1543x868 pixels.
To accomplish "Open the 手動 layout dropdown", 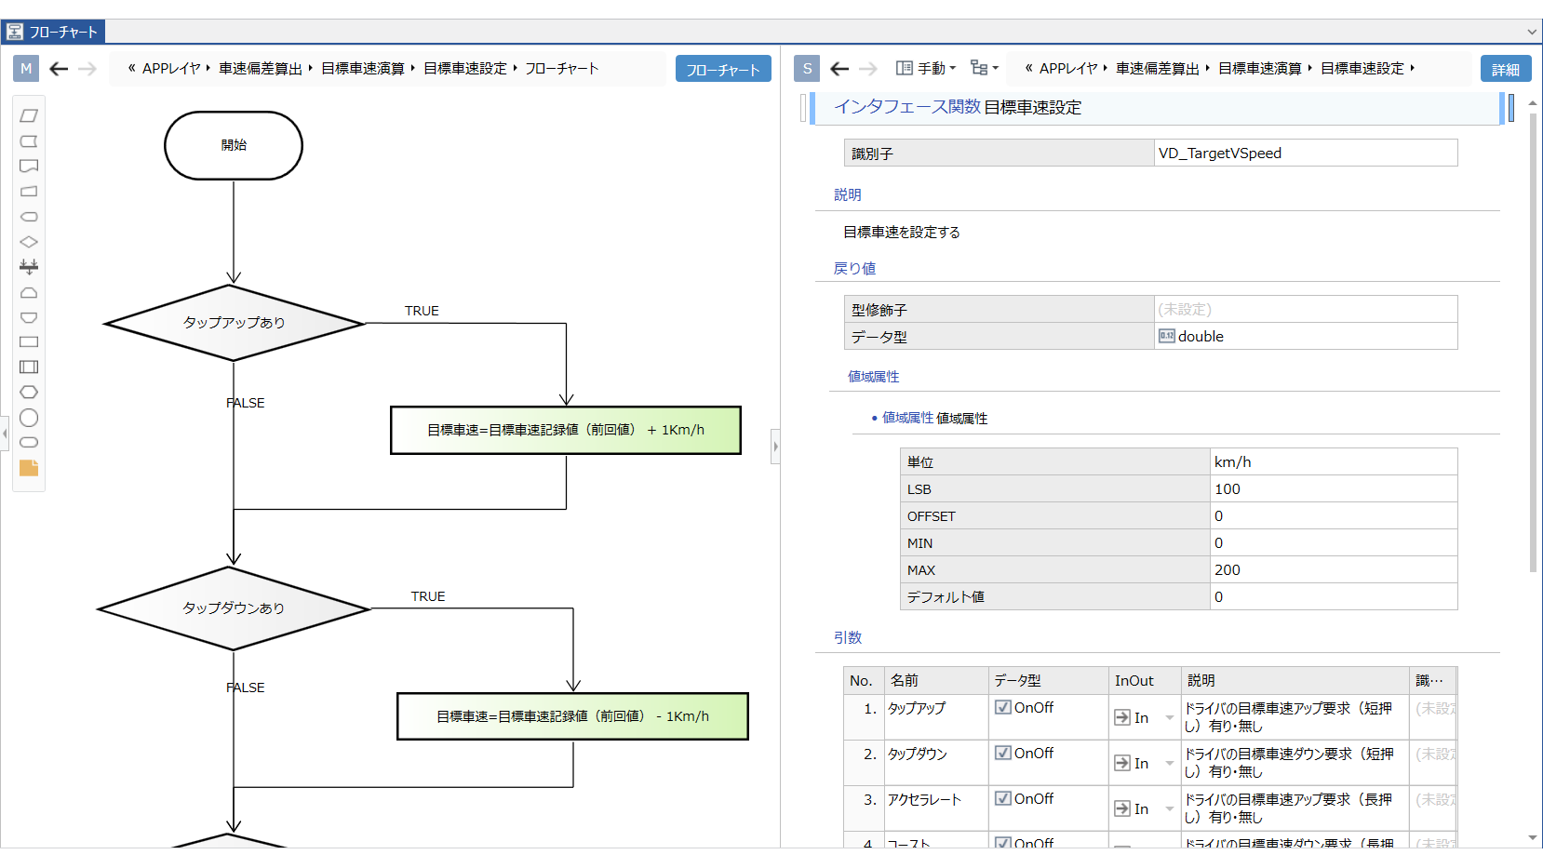I will (x=926, y=69).
